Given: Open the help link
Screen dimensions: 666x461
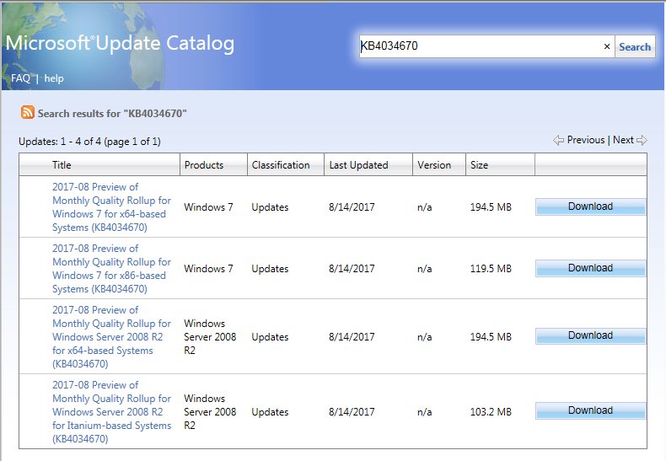Looking at the screenshot, I should (54, 78).
